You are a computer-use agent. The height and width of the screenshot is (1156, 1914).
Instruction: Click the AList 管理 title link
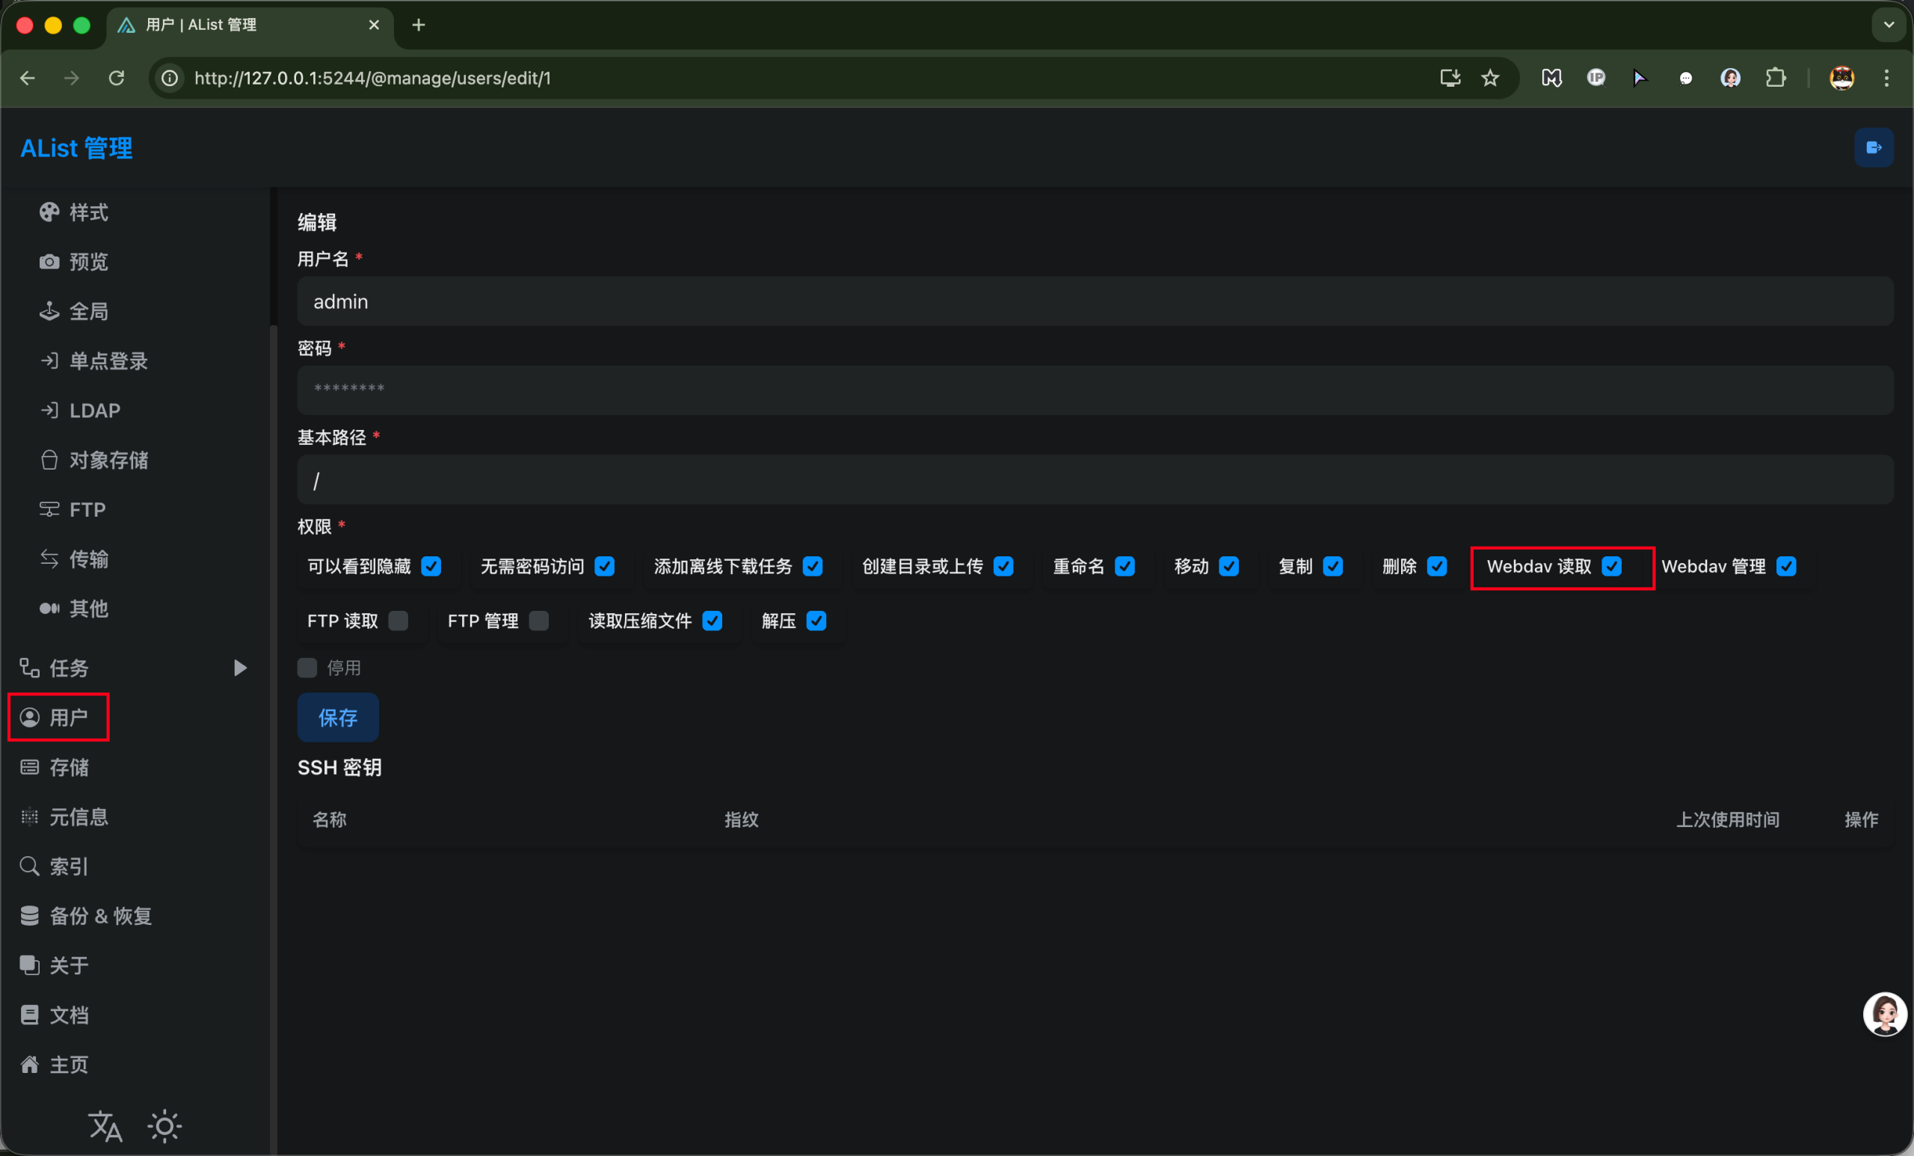(76, 147)
